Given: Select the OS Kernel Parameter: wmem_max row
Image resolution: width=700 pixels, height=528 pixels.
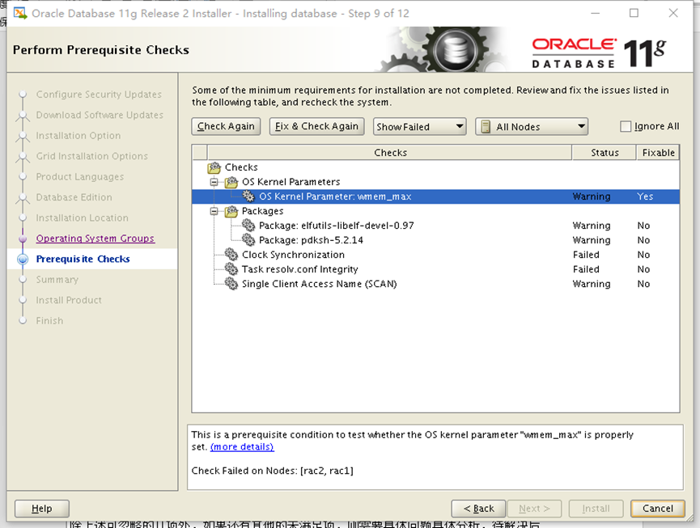Looking at the screenshot, I should [x=435, y=196].
